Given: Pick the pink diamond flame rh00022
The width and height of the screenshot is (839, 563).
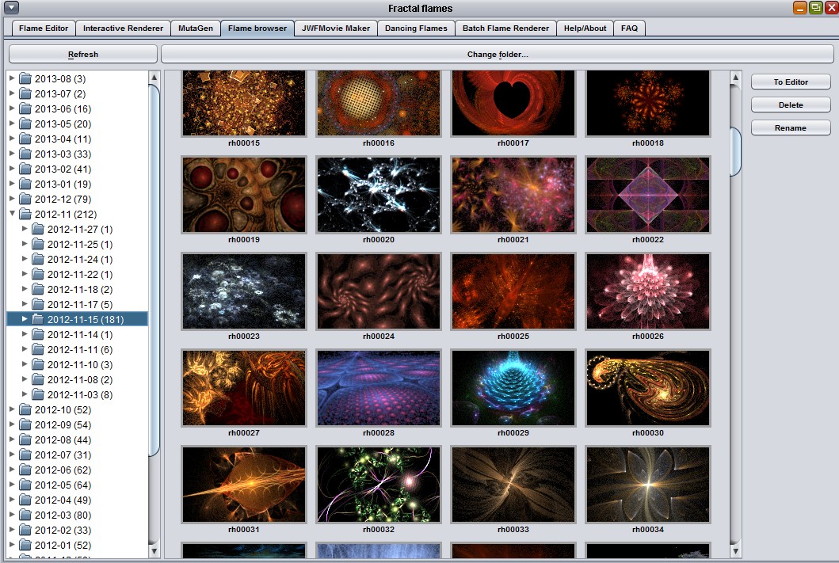Looking at the screenshot, I should point(647,195).
